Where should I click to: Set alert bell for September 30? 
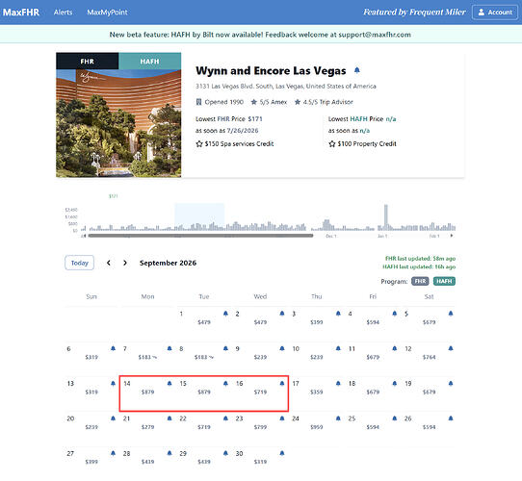pos(282,453)
